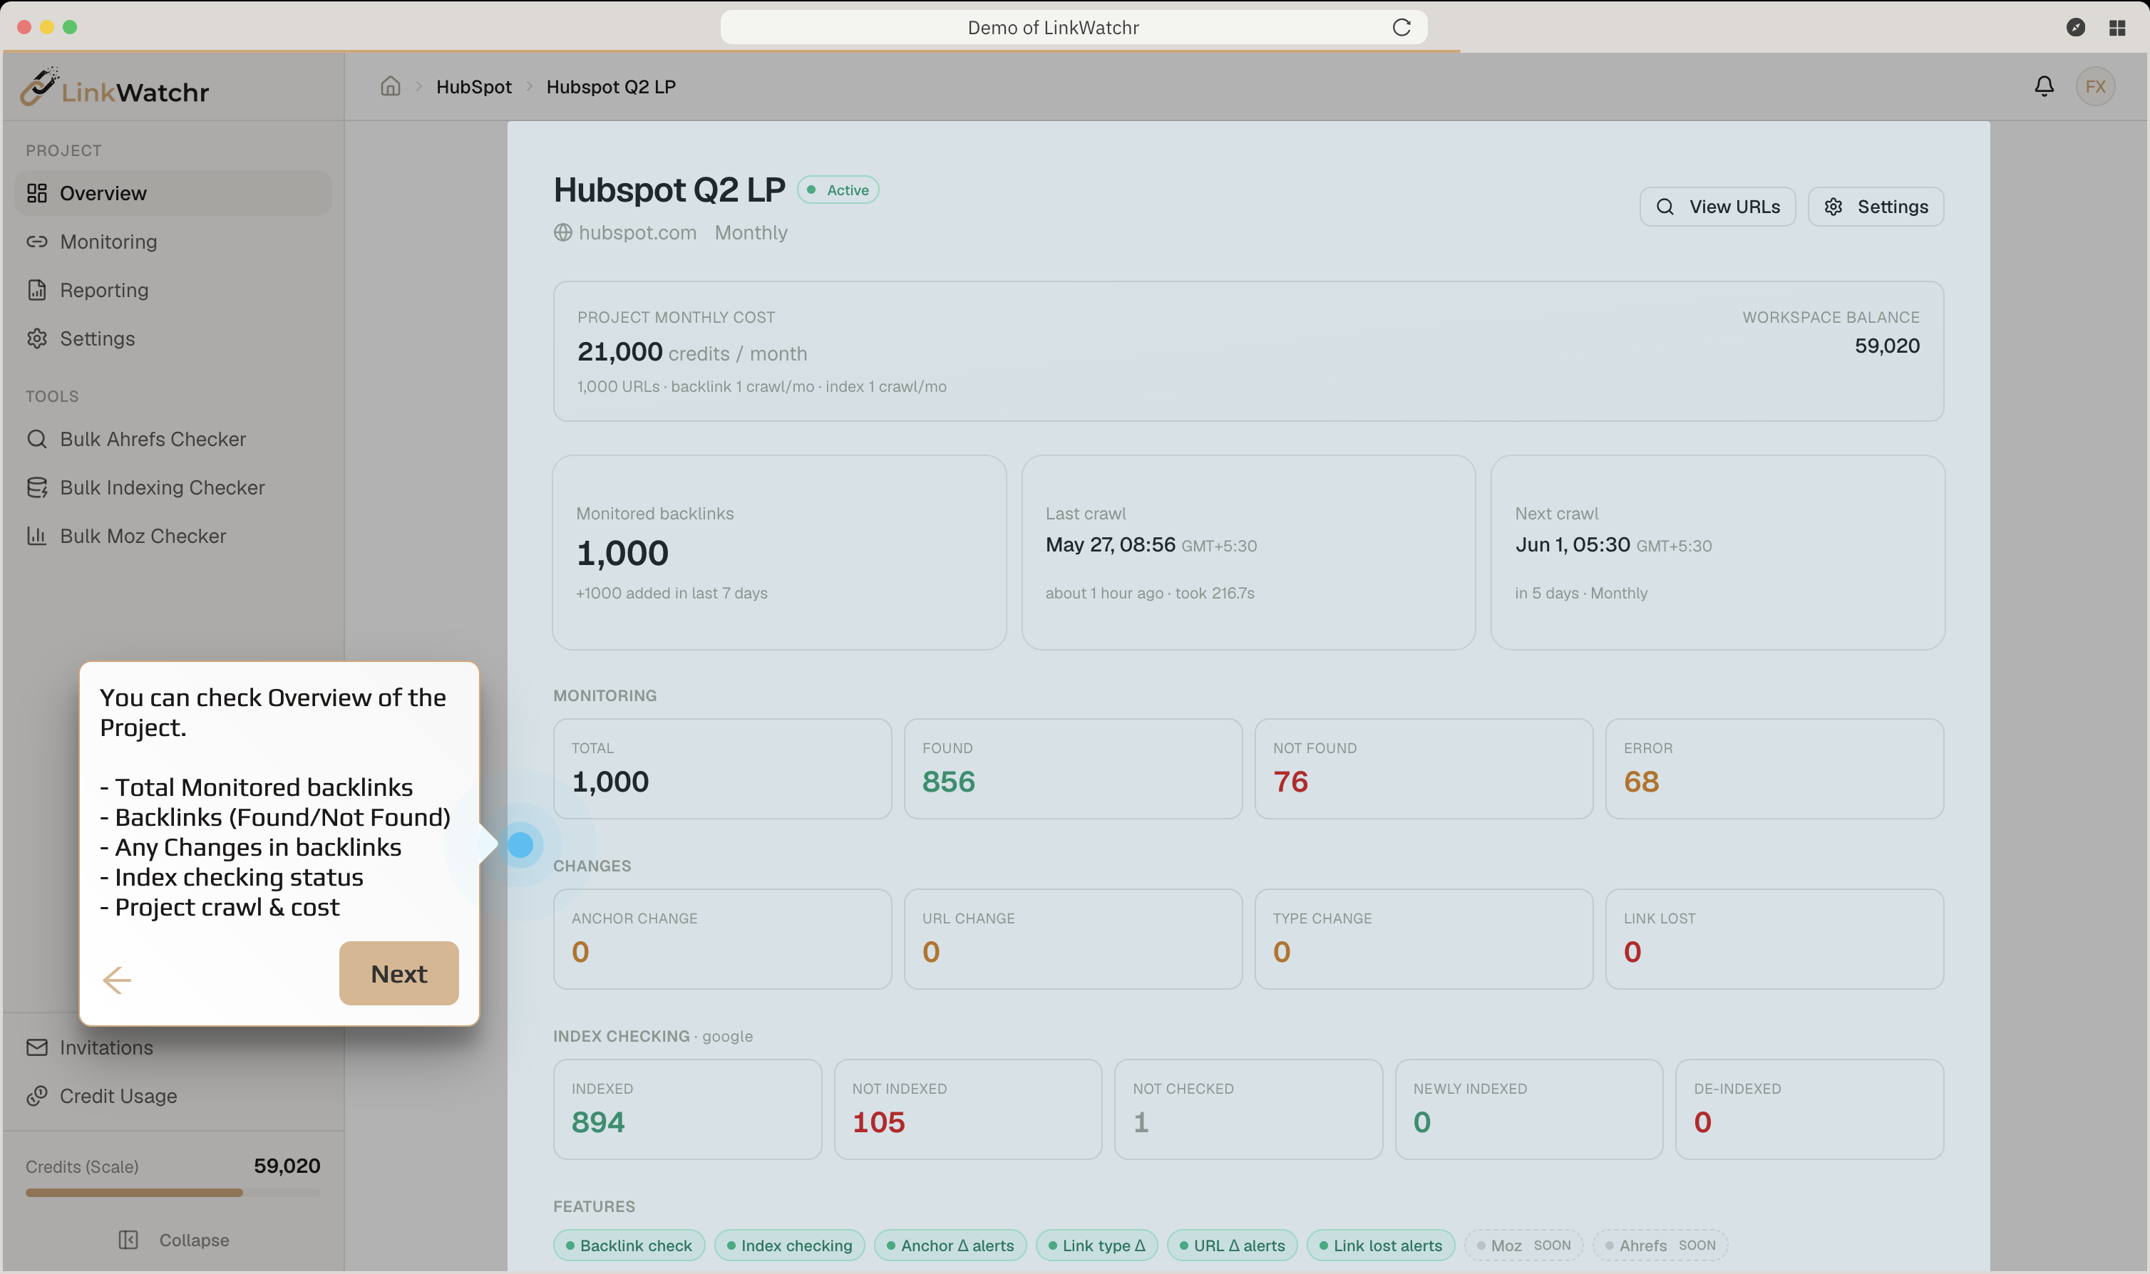Click the FOUND 856 card
Screen dimensions: 2150x1274
1074,768
